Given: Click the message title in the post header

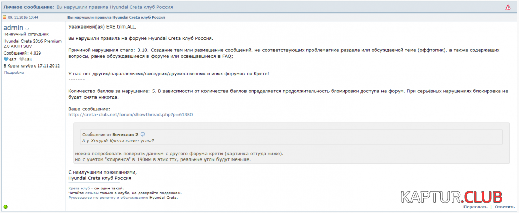Looking at the screenshot, I should (116, 17).
